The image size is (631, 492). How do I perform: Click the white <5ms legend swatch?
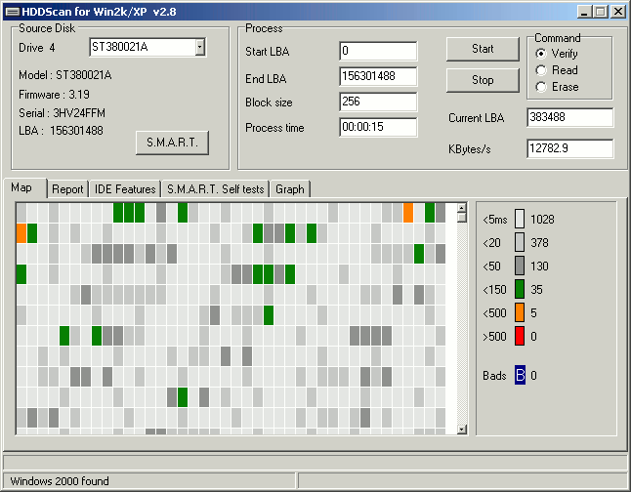tap(520, 219)
